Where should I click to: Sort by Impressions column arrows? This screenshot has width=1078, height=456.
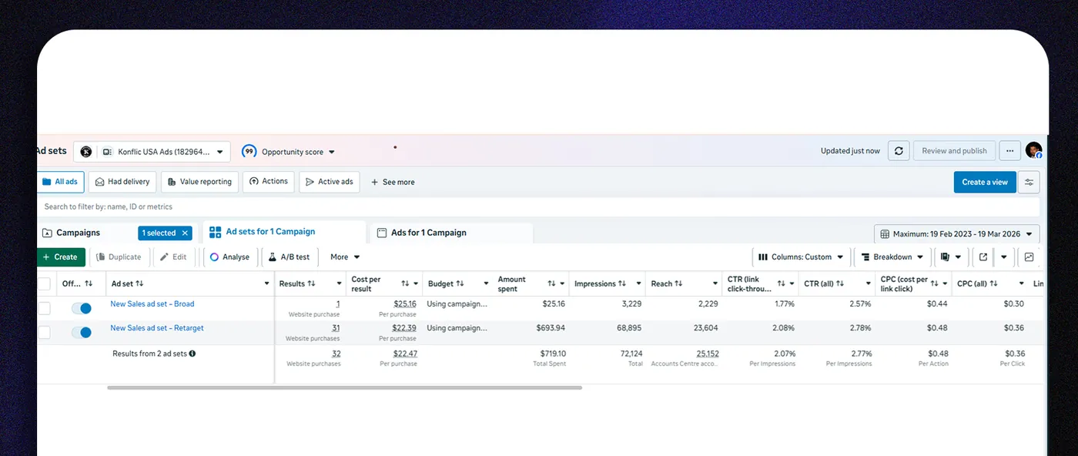click(x=622, y=283)
